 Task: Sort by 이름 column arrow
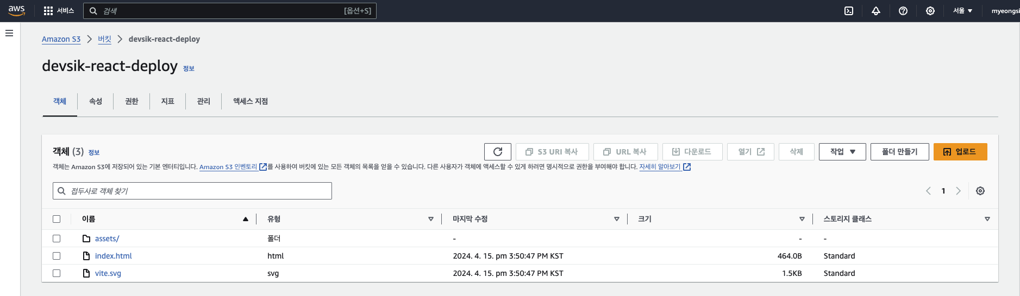point(246,219)
